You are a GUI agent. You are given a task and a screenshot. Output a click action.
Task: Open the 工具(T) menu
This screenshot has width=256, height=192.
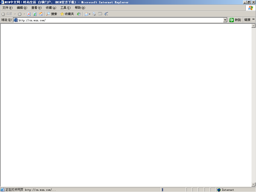pos(65,8)
